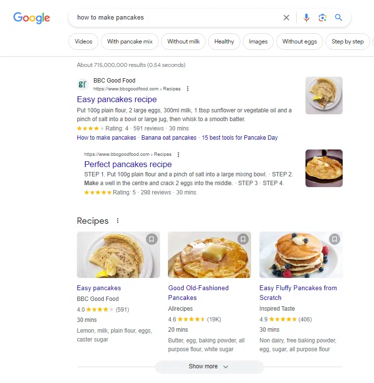Screen dimensions: 374x383
Task: Open more options for Easy pancakes result
Action: [188, 89]
